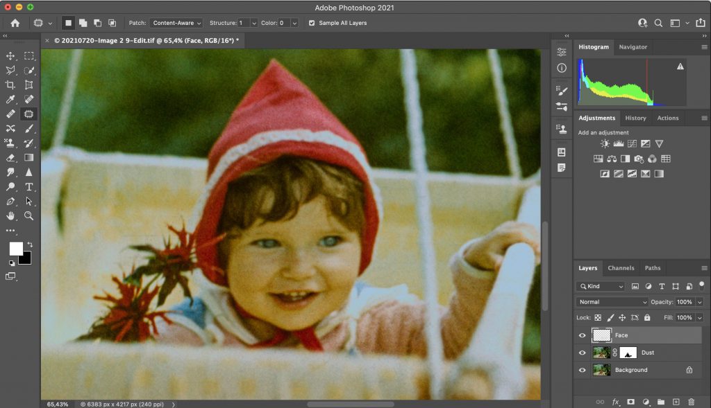Select the Clone Stamp tool
711x408 pixels.
point(10,143)
